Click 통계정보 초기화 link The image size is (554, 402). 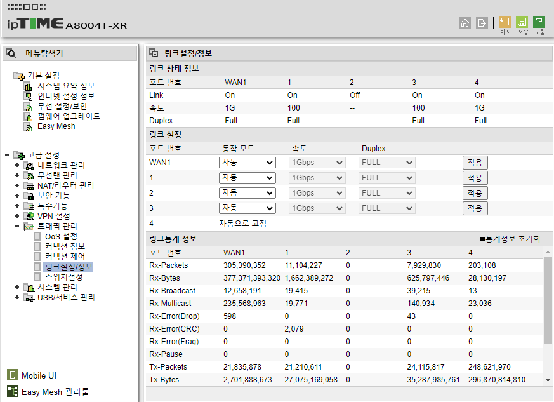(x=510, y=239)
